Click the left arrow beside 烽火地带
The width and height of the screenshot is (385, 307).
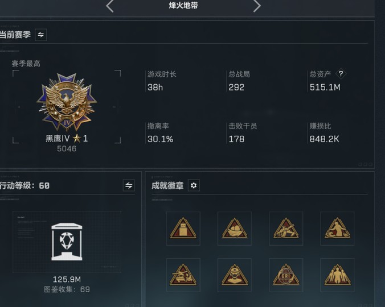[109, 6]
